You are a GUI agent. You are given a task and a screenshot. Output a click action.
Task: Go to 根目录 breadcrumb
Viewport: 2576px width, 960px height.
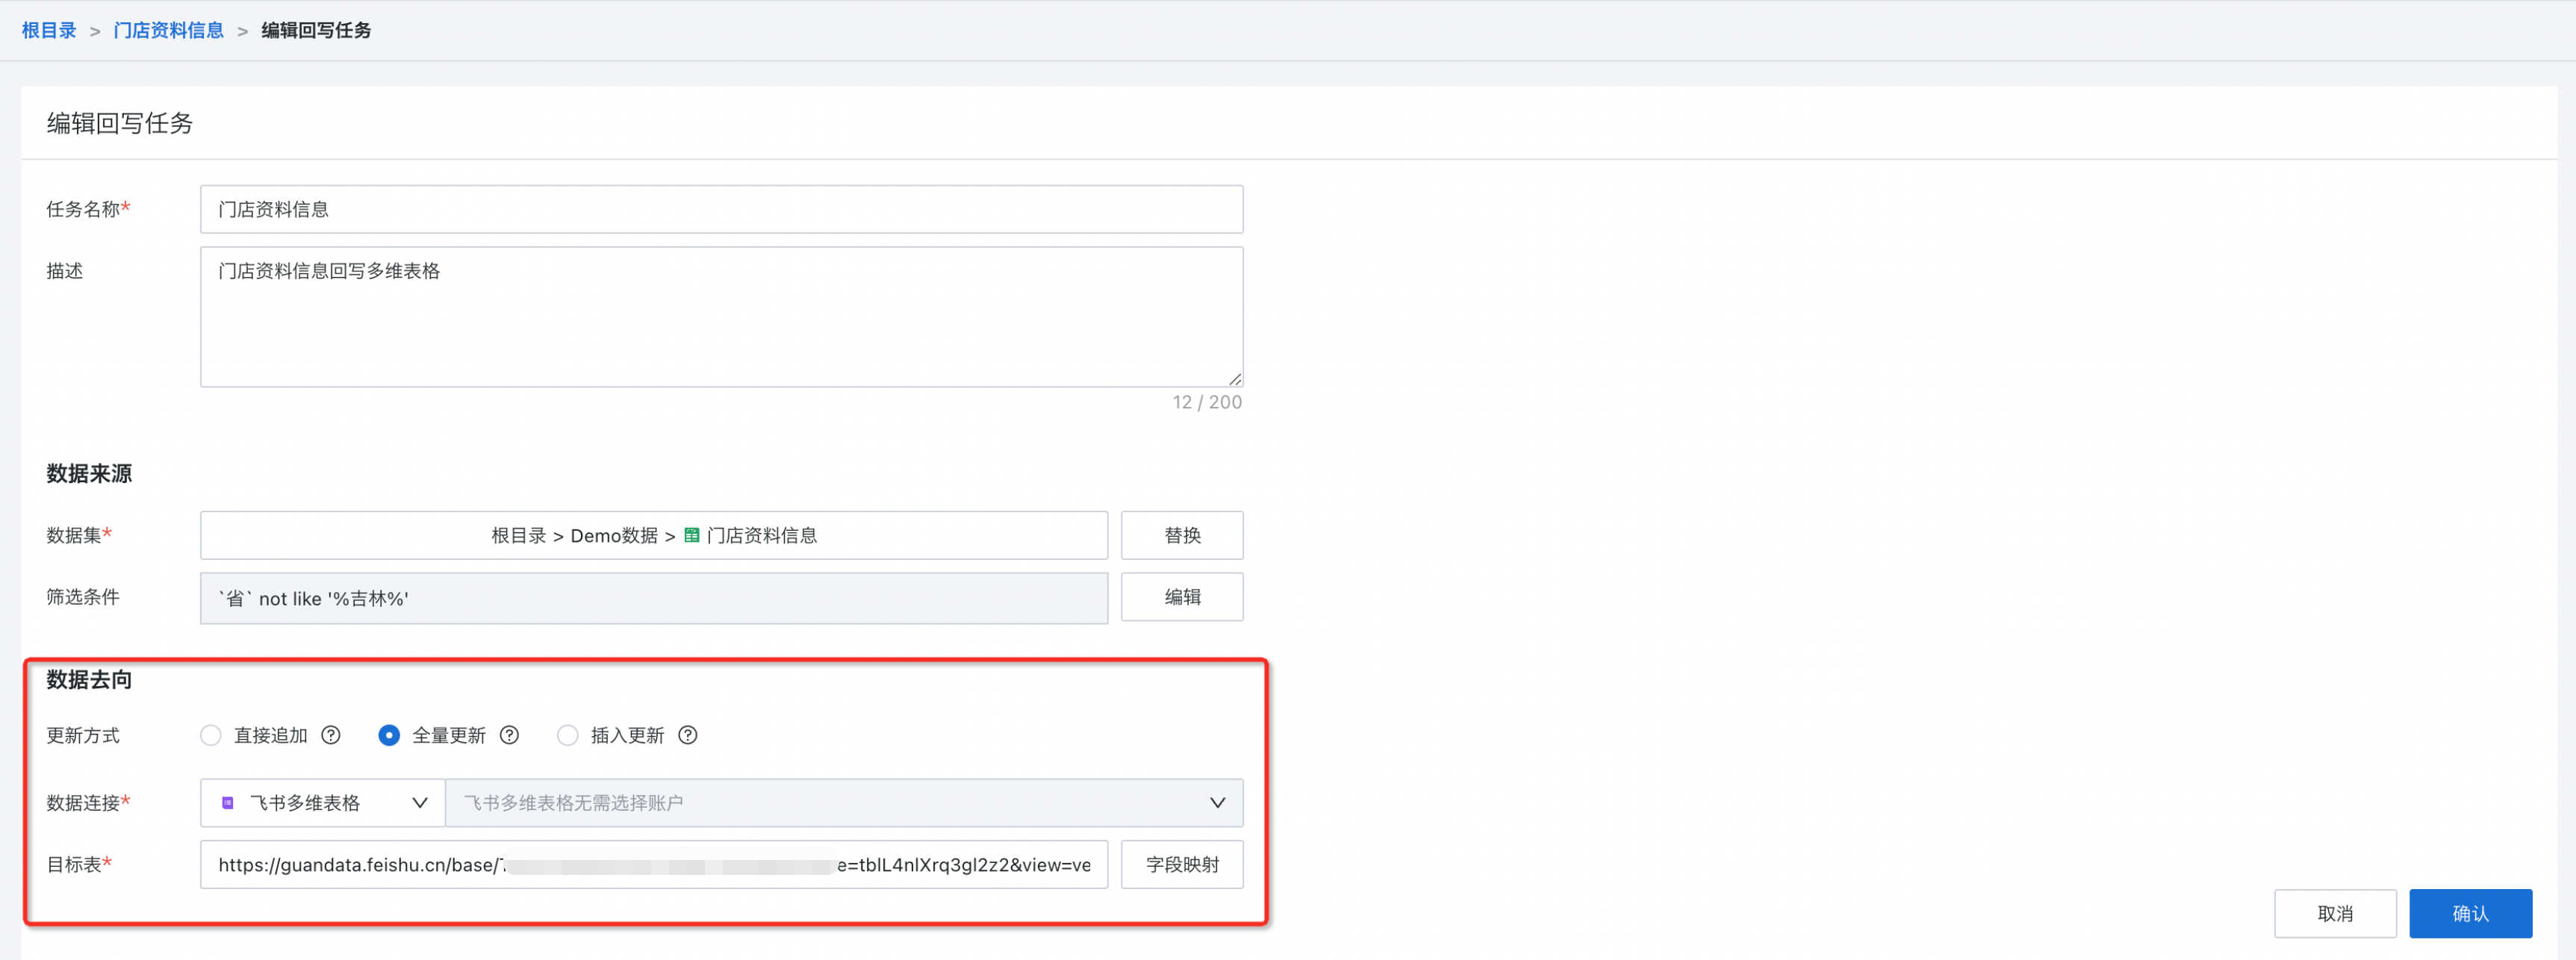pyautogui.click(x=49, y=30)
